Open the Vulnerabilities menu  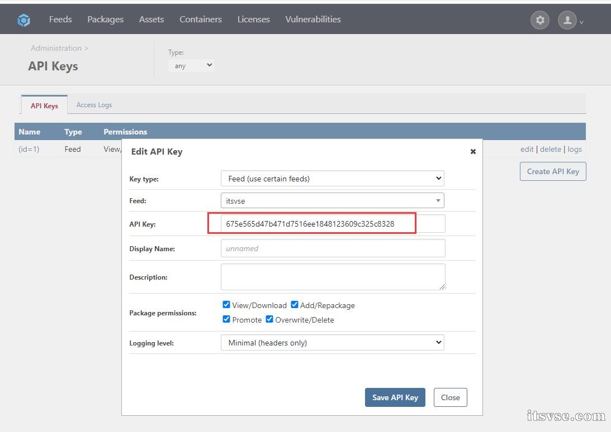point(313,20)
